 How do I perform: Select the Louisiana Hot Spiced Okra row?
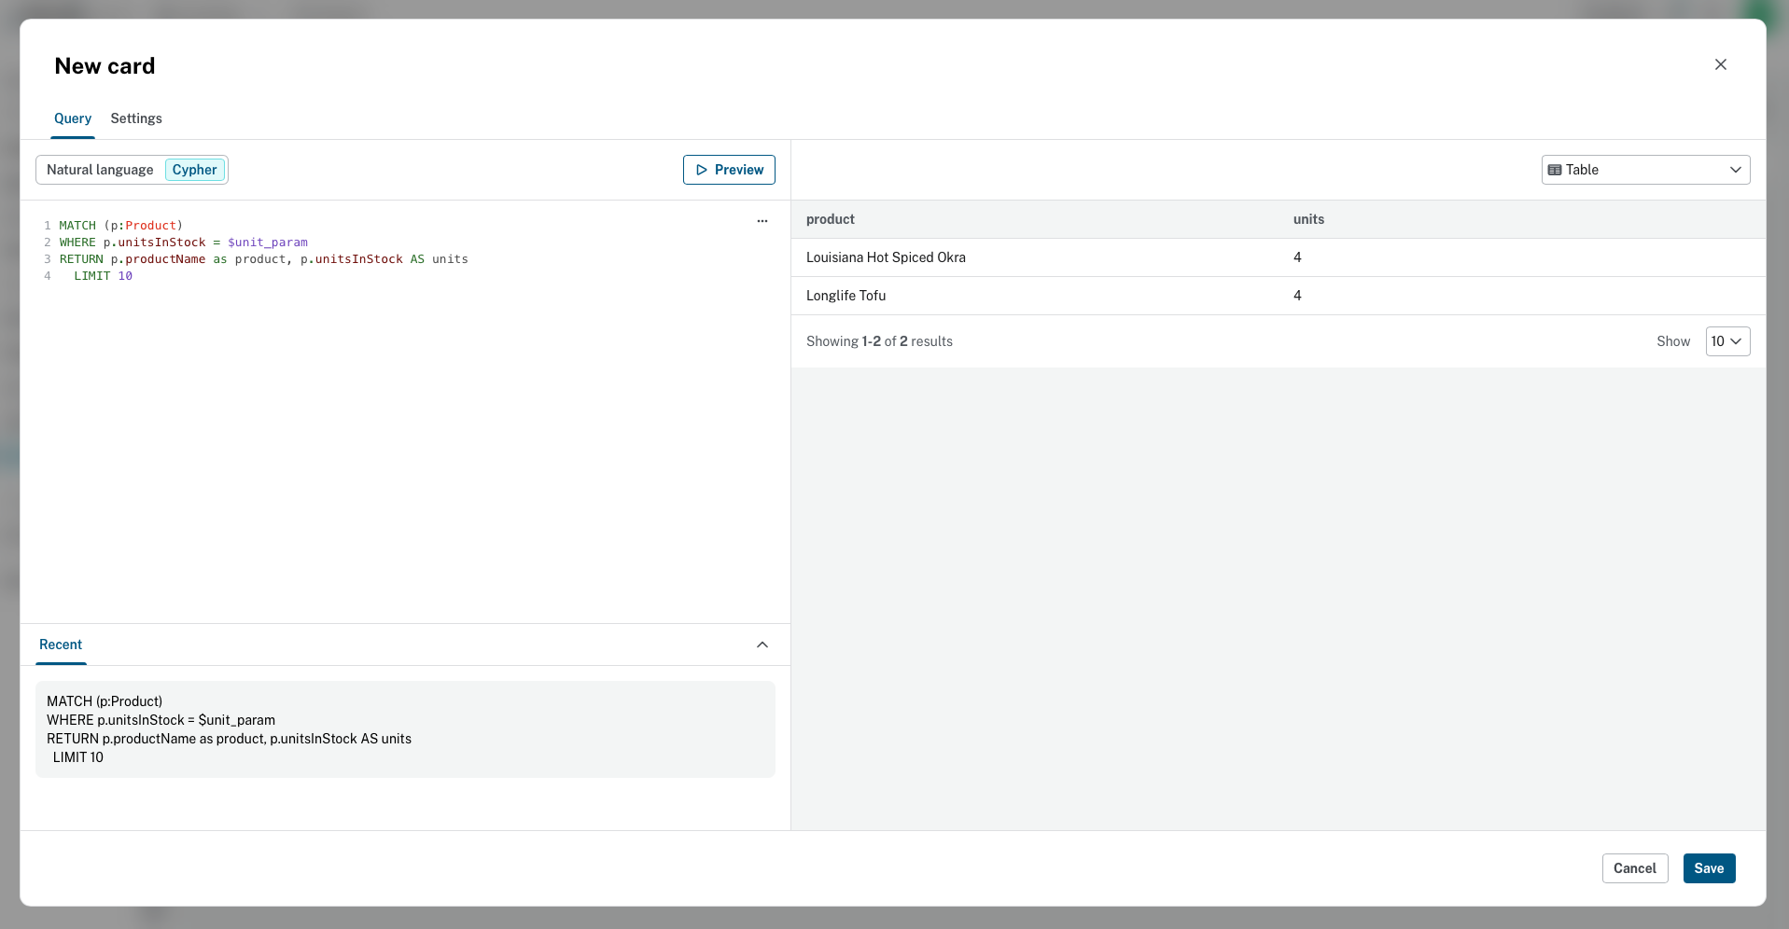tap(886, 257)
